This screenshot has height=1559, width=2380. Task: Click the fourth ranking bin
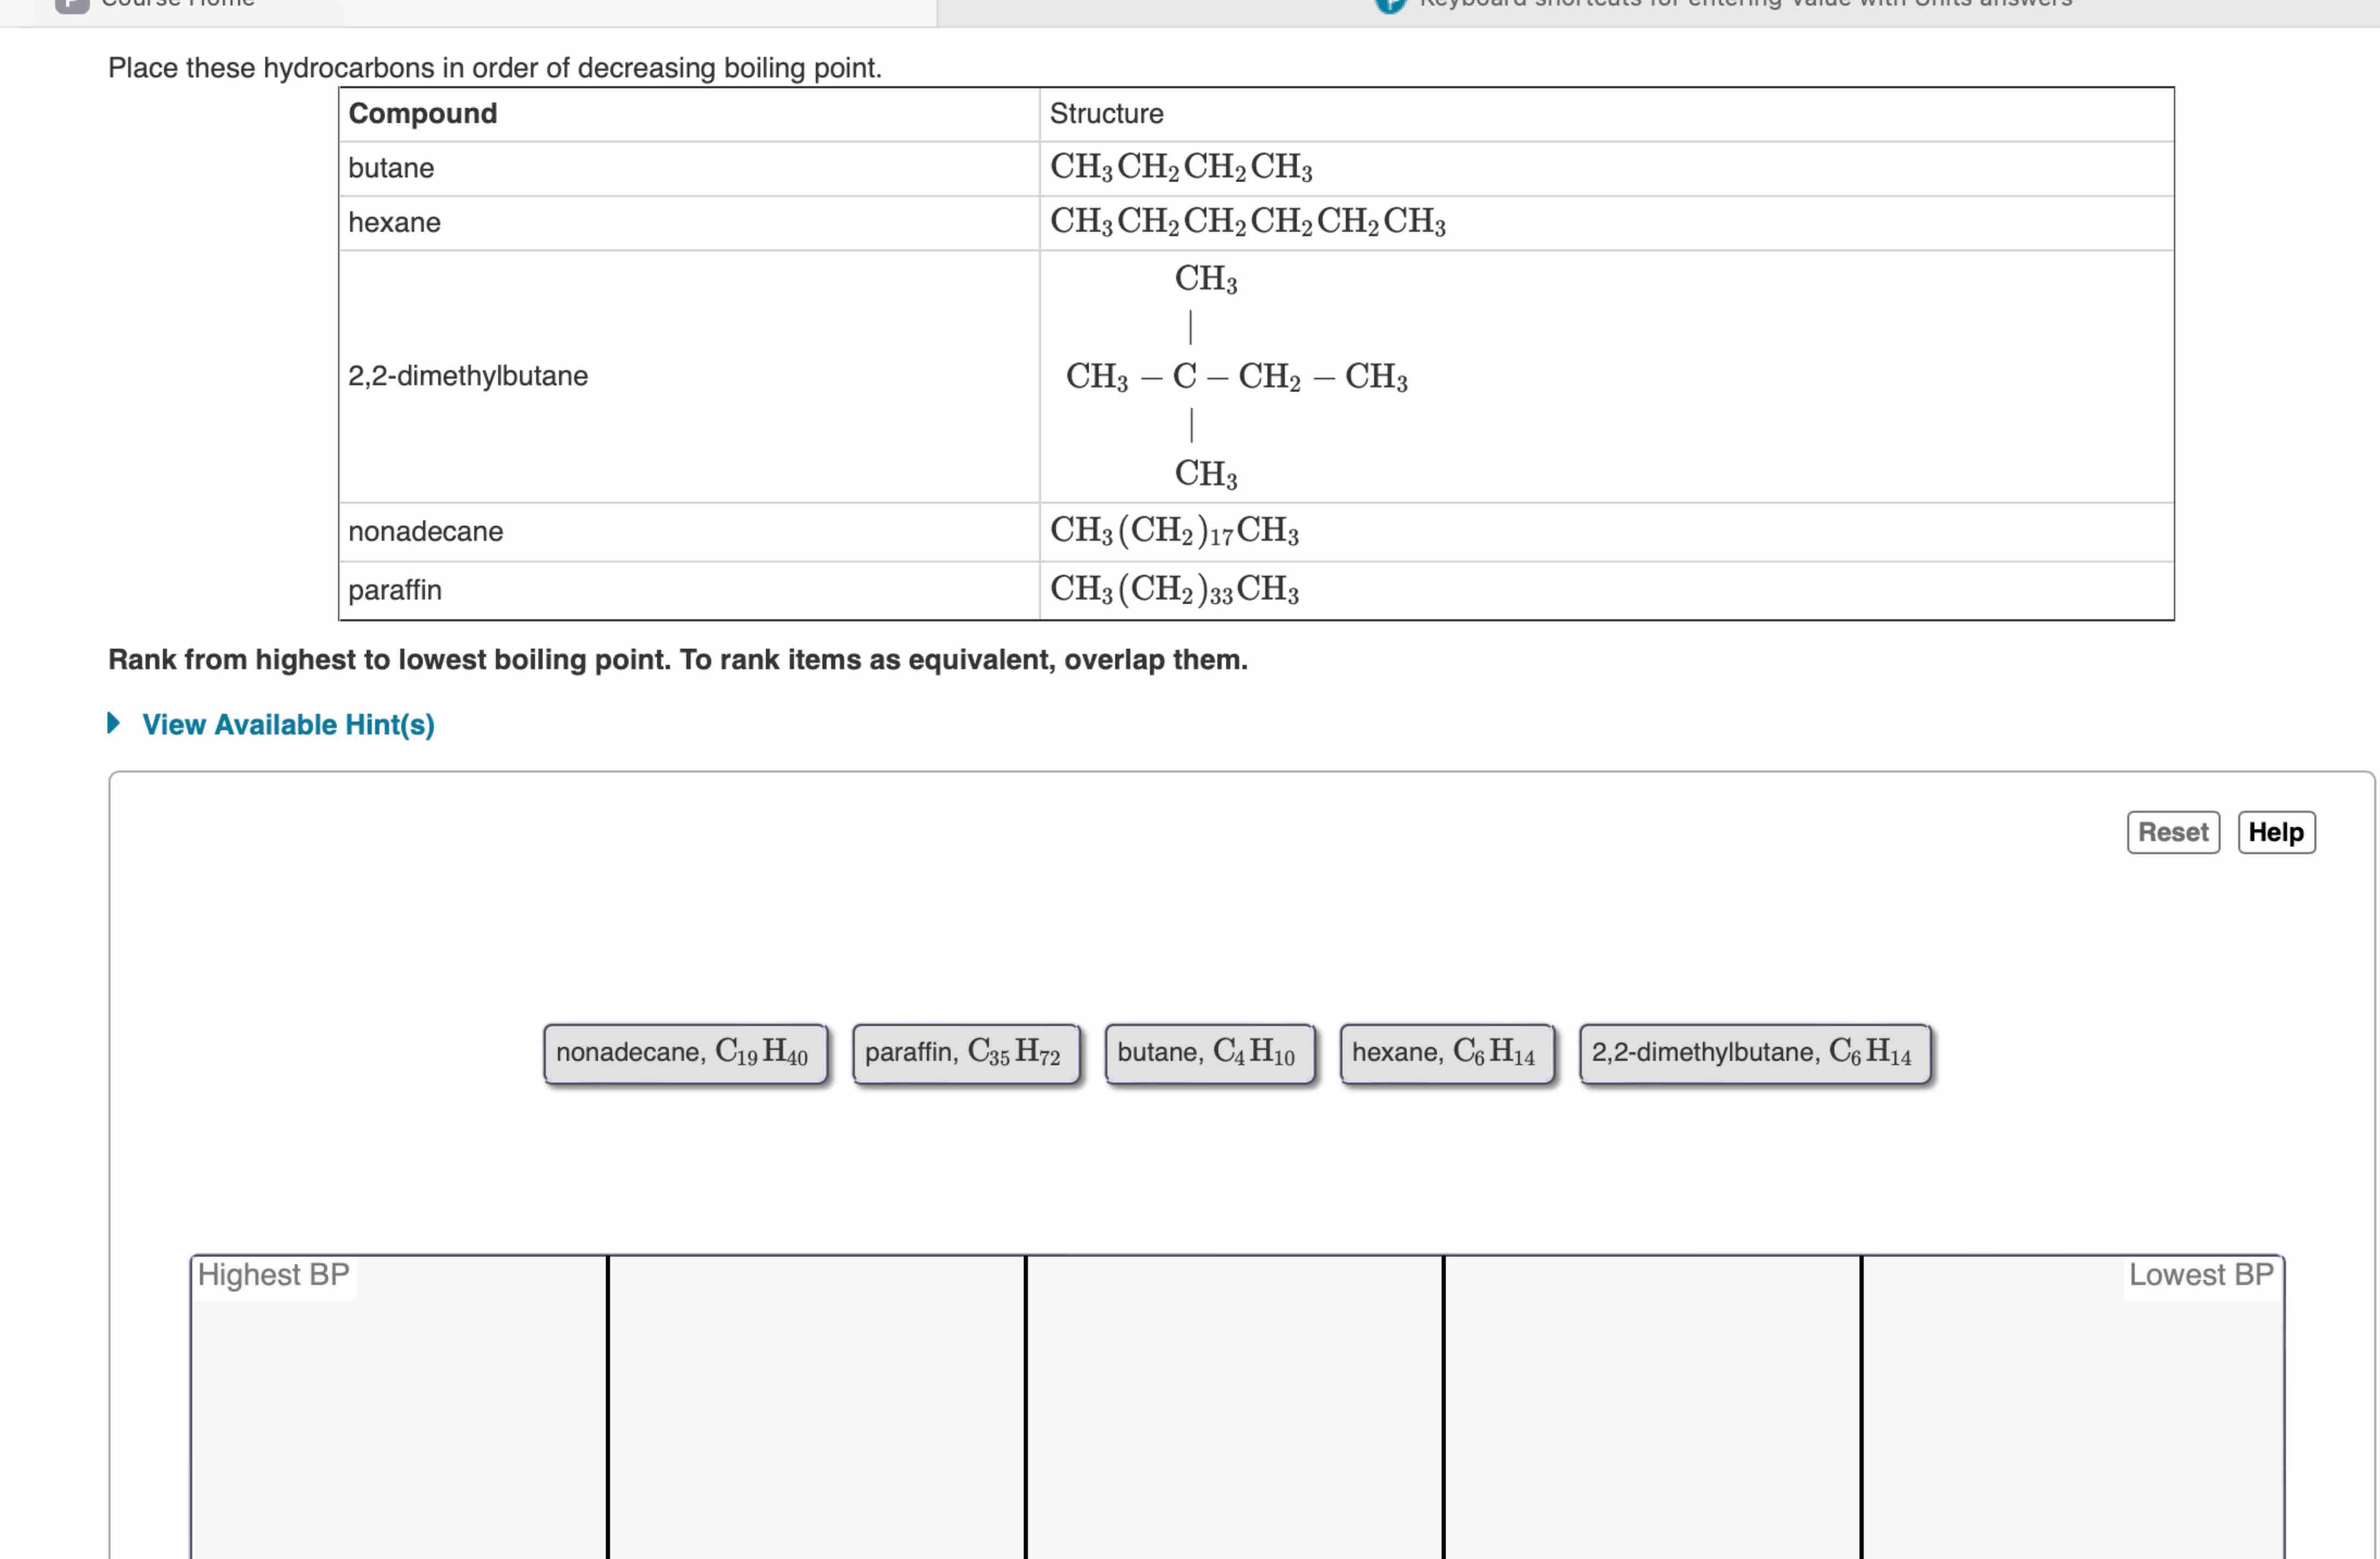point(1652,1400)
